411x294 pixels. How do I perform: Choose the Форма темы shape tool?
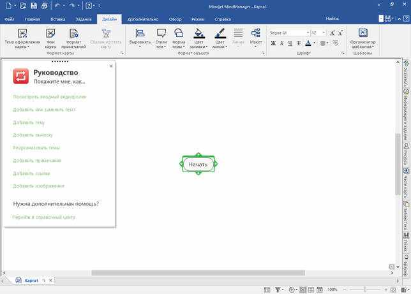coord(179,38)
